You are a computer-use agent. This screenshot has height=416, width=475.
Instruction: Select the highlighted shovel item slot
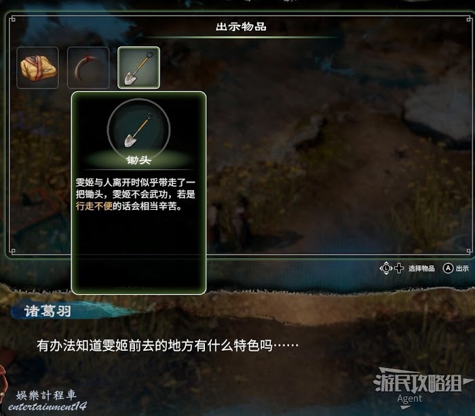(x=138, y=68)
